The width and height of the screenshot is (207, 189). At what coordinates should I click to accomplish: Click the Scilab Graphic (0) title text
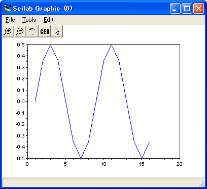[43, 9]
